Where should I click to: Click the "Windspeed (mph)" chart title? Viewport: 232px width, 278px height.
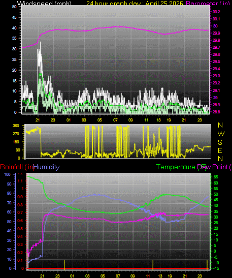44,3
